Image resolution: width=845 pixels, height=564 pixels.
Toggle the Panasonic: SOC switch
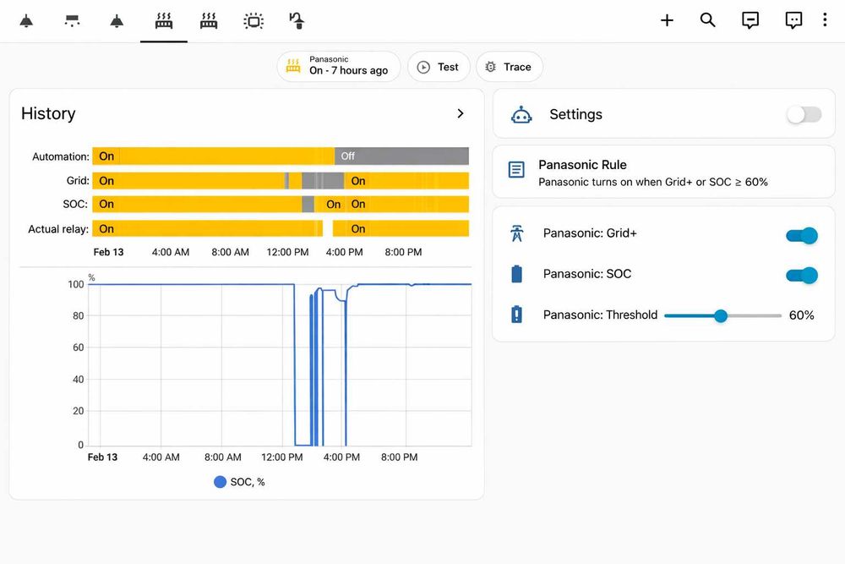point(802,276)
